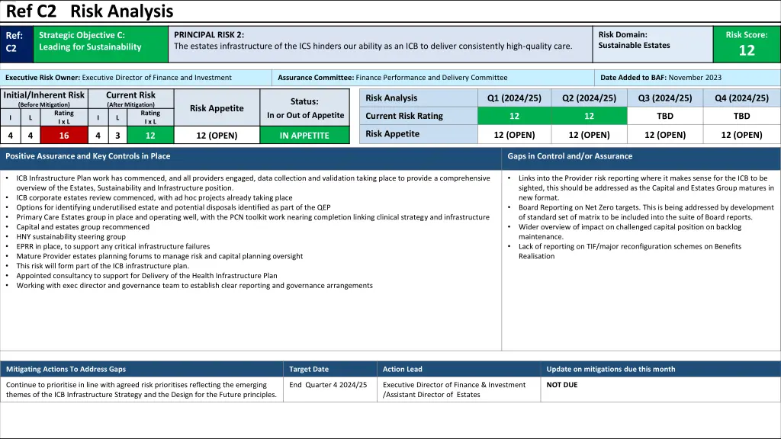Image resolution: width=781 pixels, height=439 pixels.
Task: Click the red initial risk rating 16 cell
Action: click(x=64, y=136)
